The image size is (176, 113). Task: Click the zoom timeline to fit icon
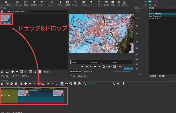pyautogui.click(x=118, y=84)
